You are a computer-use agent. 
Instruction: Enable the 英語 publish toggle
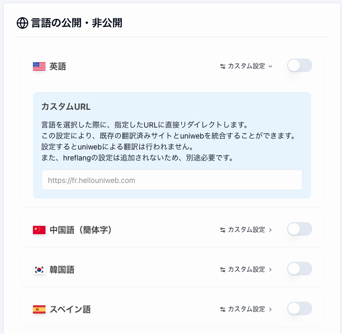click(x=300, y=65)
